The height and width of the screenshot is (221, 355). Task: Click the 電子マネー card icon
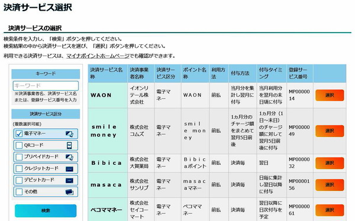point(69,134)
